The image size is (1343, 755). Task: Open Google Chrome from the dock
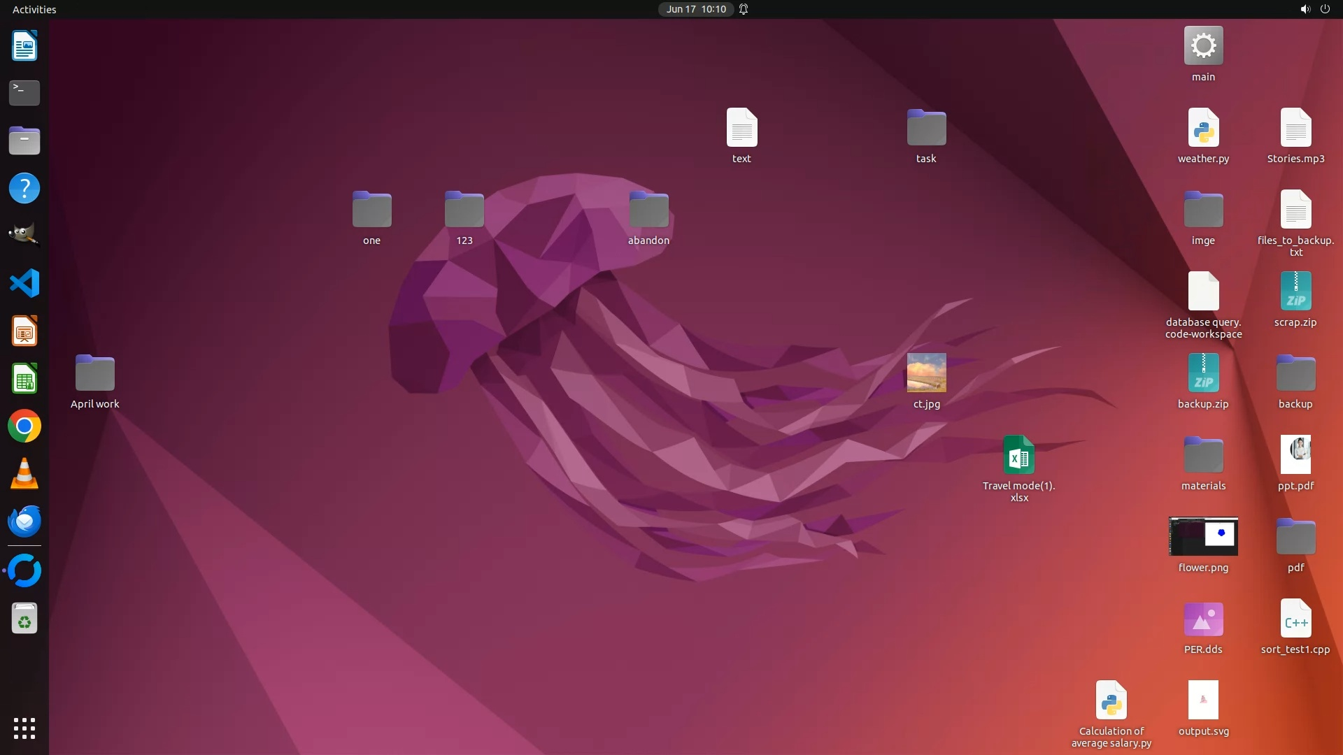24,426
